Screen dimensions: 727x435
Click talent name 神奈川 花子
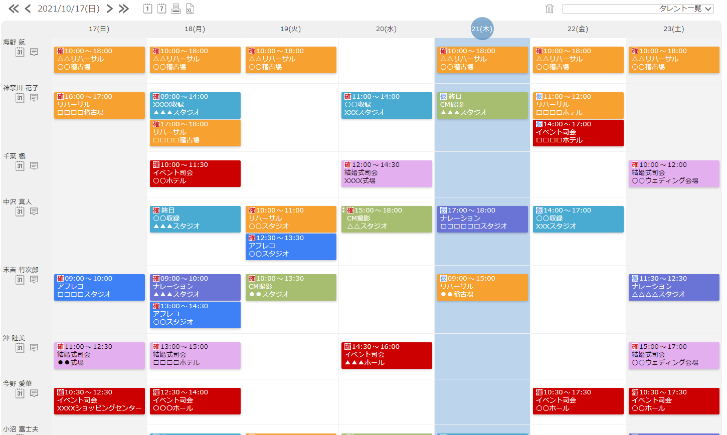point(21,88)
